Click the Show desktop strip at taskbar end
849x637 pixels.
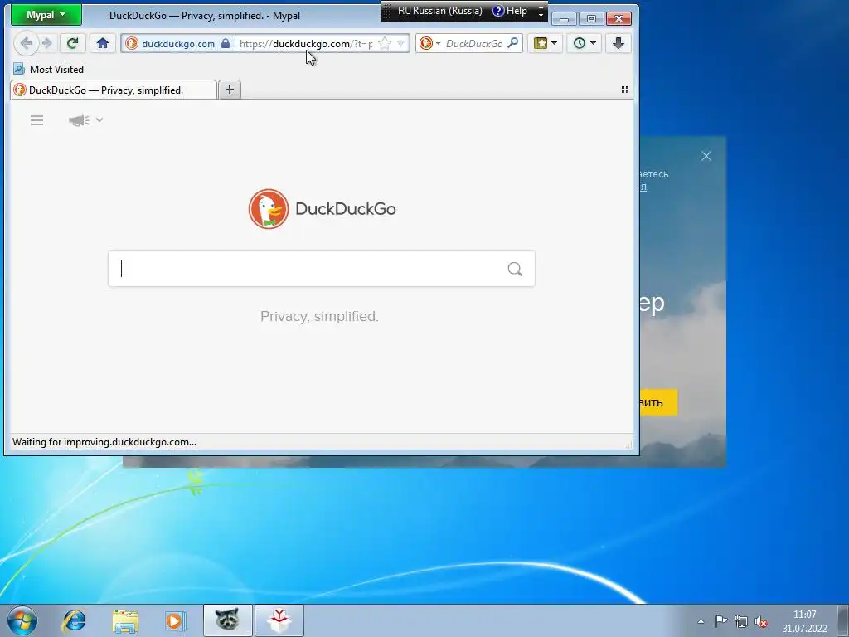point(842,620)
